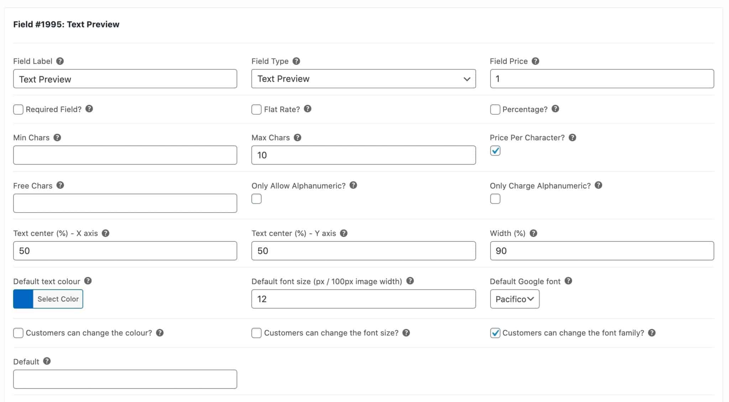The width and height of the screenshot is (729, 402).
Task: Click the Flat Rate question mark help
Action: 307,109
